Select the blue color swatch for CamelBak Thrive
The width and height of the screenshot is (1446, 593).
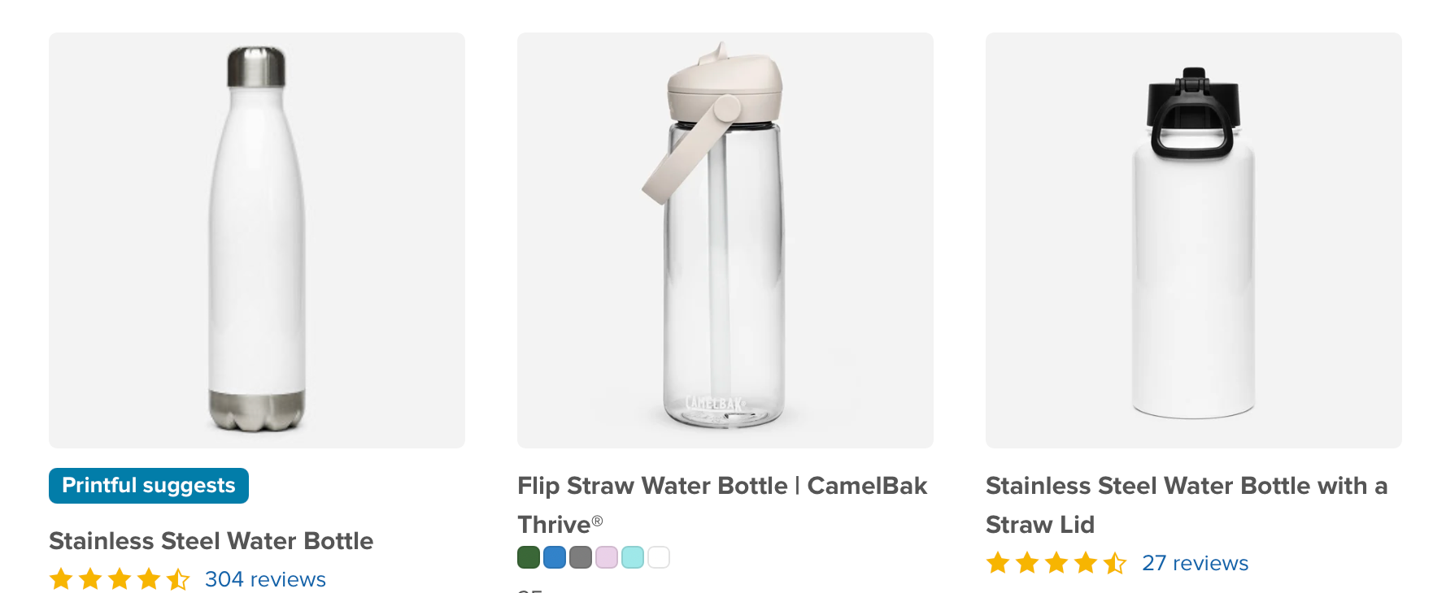555,557
